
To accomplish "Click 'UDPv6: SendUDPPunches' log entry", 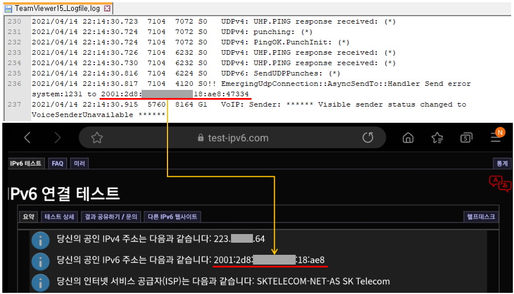I will click(281, 73).
